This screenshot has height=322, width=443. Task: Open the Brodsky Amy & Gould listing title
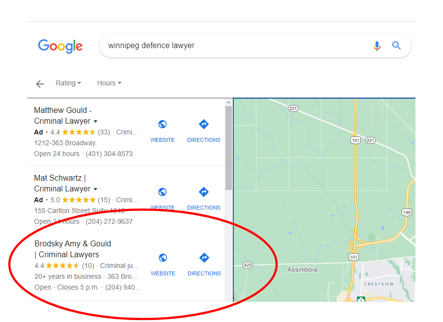(x=73, y=249)
